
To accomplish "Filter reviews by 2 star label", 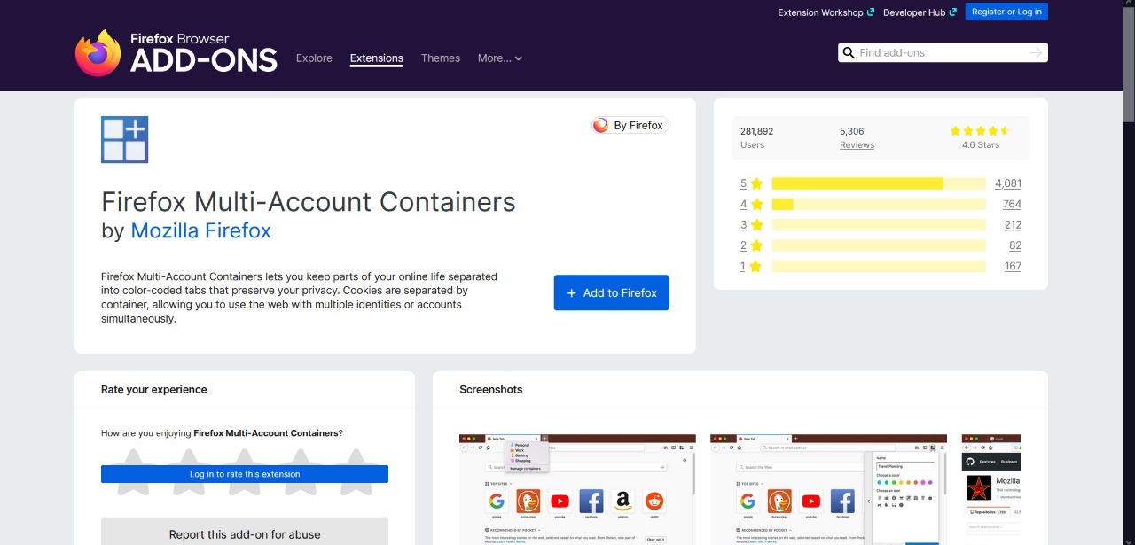I will click(752, 245).
